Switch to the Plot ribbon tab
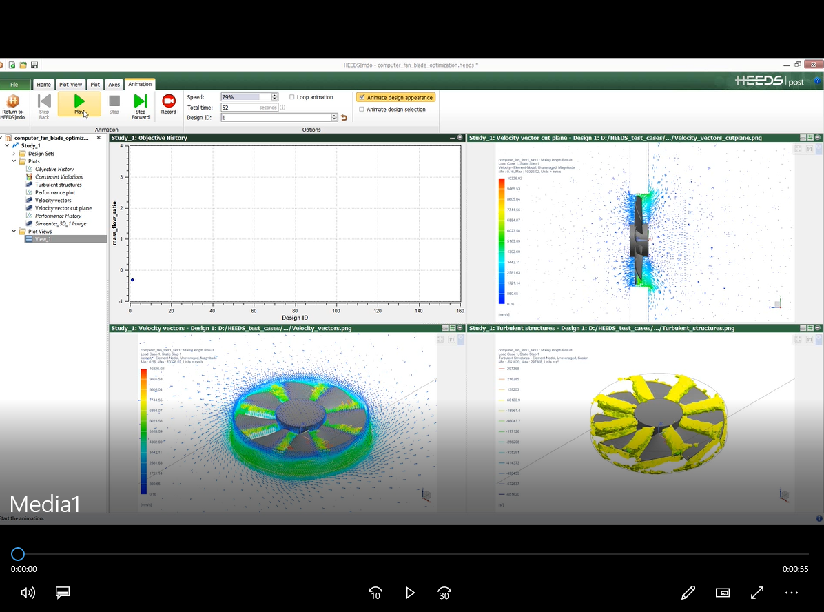Viewport: 824px width, 612px height. pos(94,84)
